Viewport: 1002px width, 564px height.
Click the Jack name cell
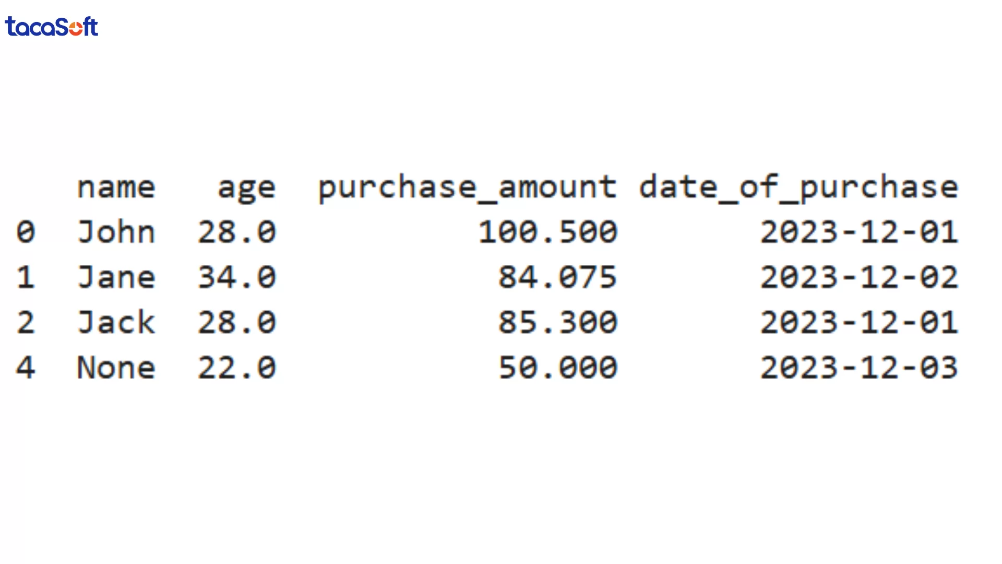116,322
